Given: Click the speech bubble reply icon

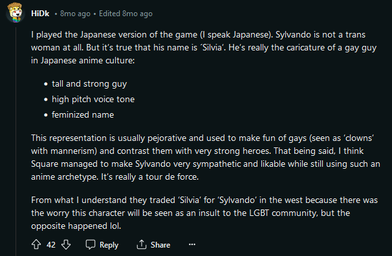Looking at the screenshot, I should [x=91, y=244].
